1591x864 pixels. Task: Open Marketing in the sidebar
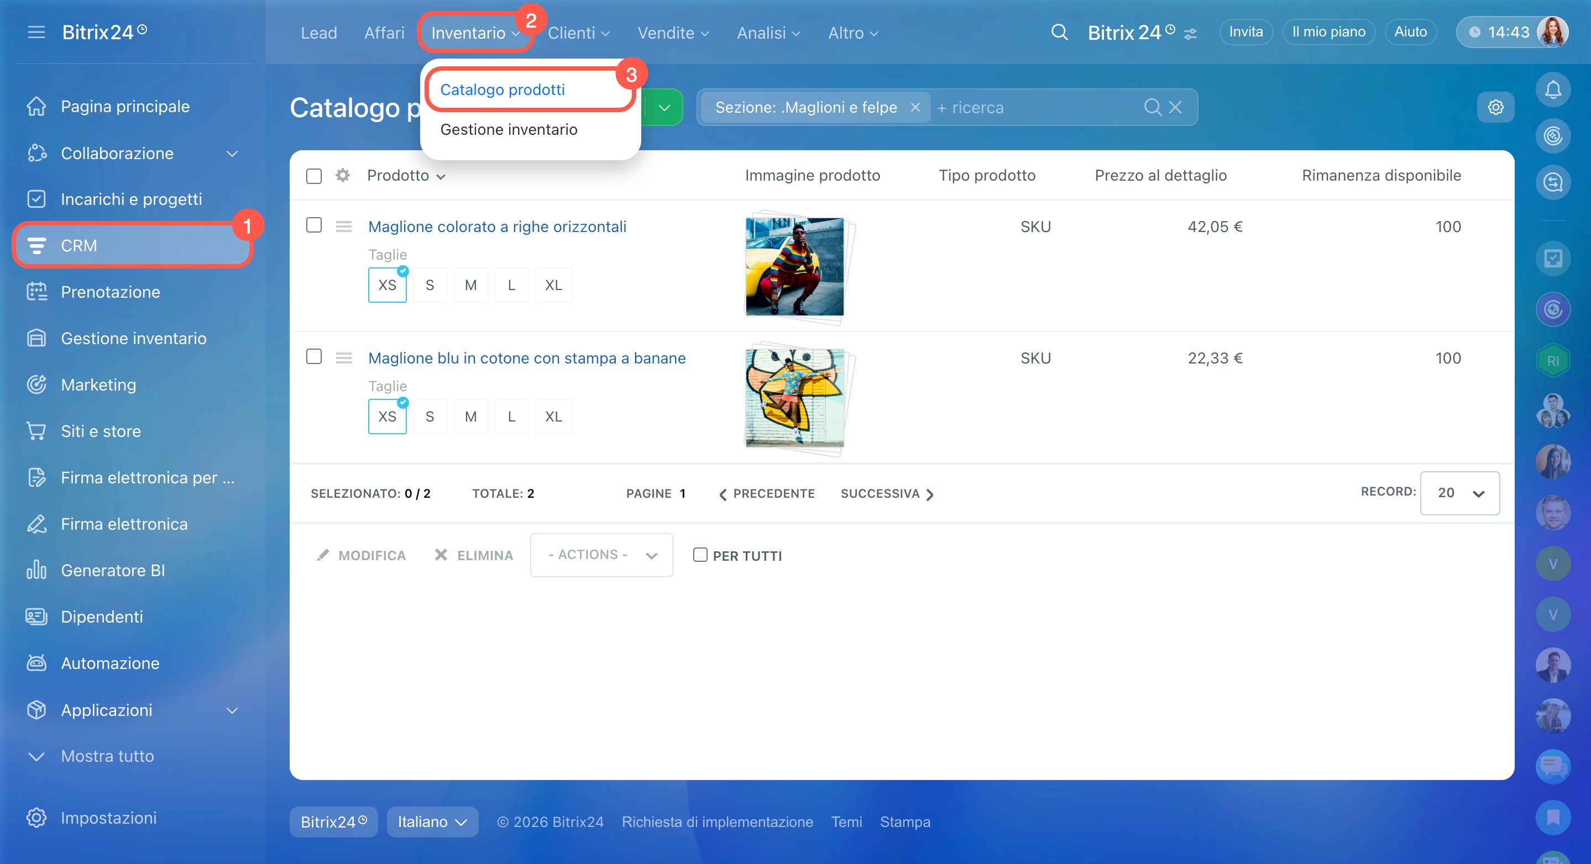click(98, 384)
